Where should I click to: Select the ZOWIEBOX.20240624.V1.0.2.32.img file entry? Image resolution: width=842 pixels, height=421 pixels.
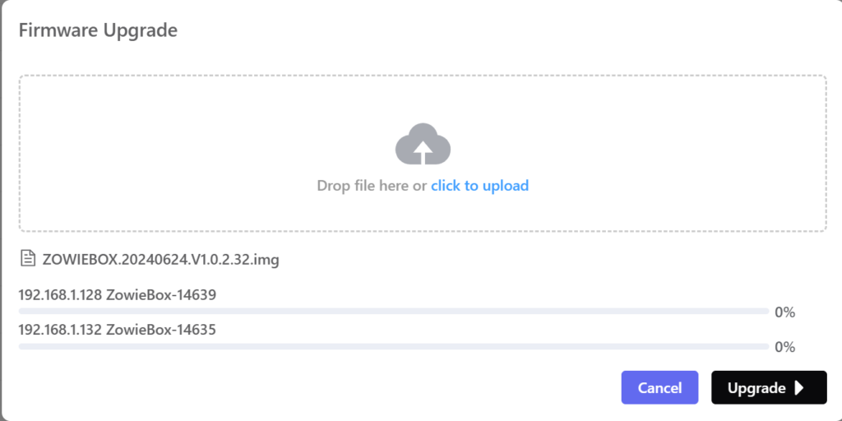pos(160,260)
